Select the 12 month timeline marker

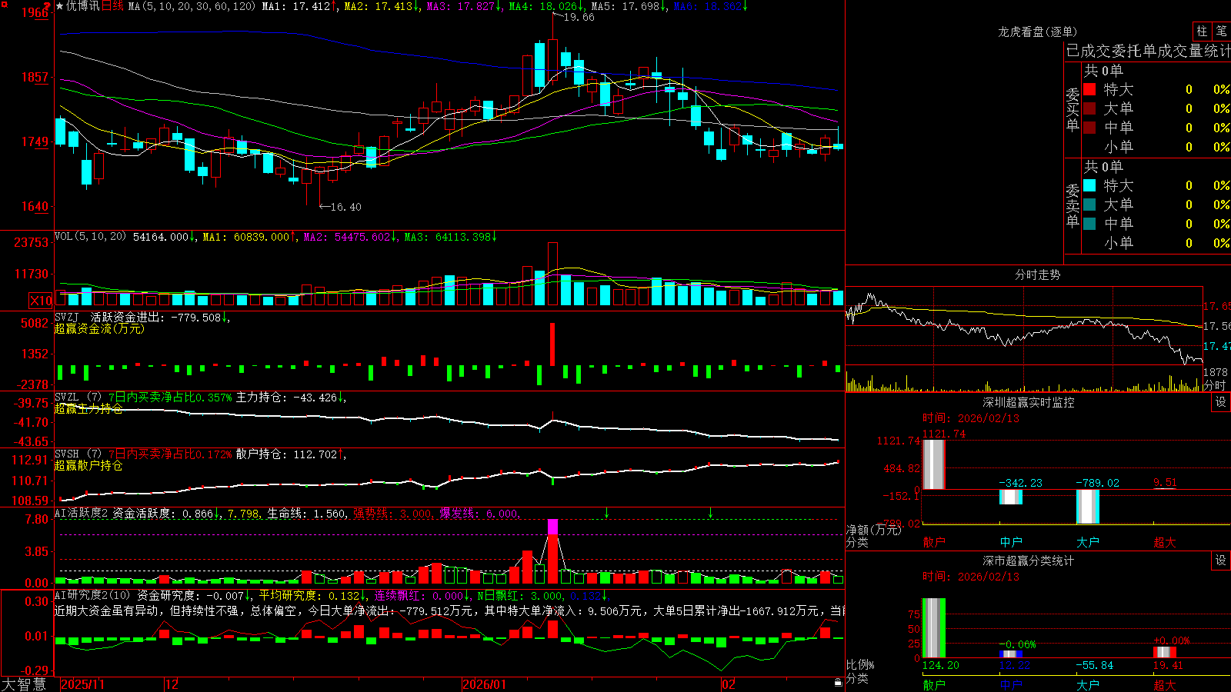pyautogui.click(x=172, y=684)
